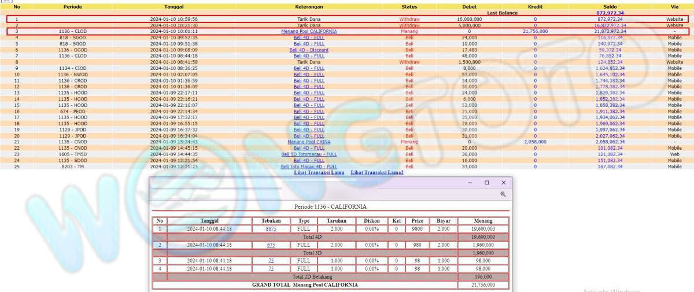Click tebakan 75 in popup row 4
This screenshot has width=694, height=292.
click(x=271, y=269)
